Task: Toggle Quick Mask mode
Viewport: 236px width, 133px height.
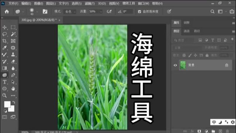Action: [4, 117]
